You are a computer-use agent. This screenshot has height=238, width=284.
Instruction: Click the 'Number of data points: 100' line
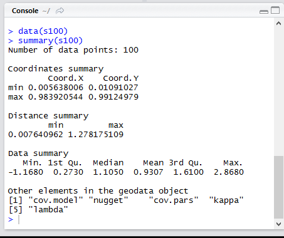pos(73,50)
